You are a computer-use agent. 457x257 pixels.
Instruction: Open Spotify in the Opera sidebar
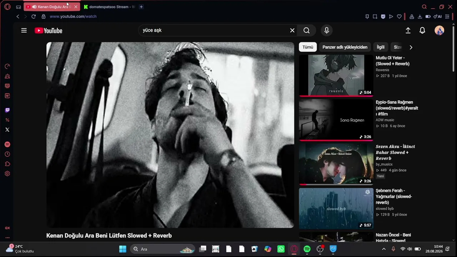coord(7,145)
